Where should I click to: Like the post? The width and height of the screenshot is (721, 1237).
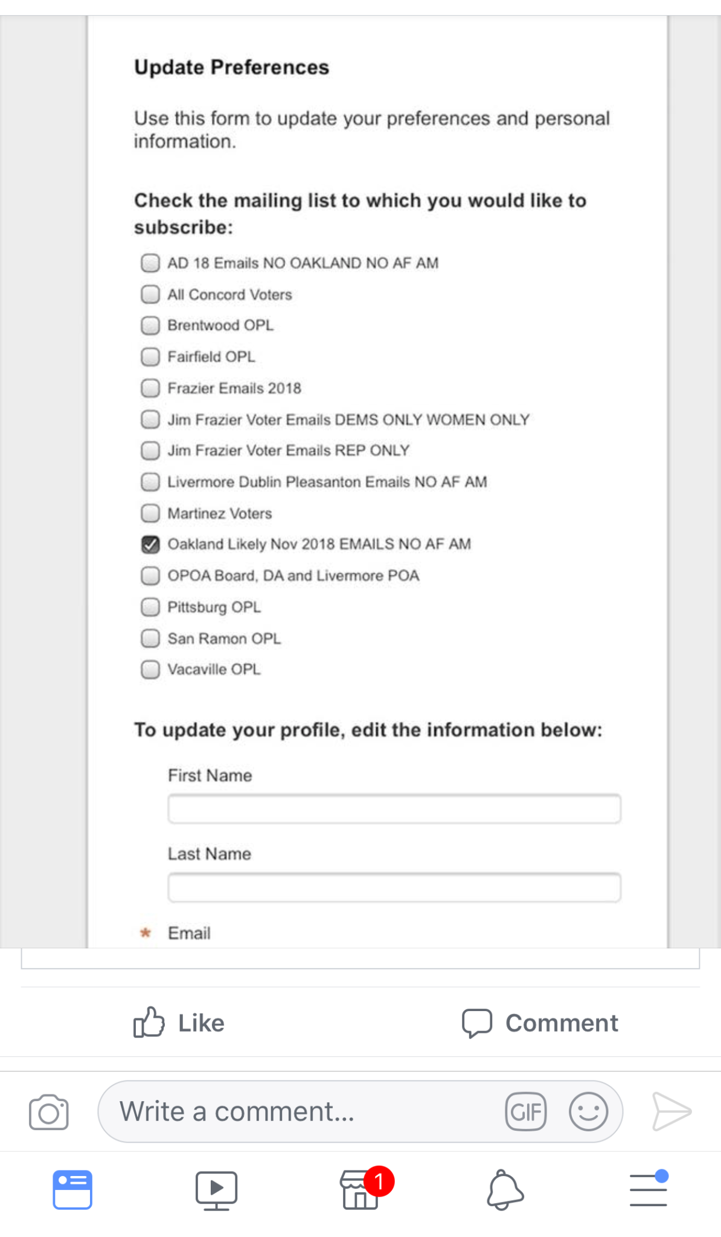(x=179, y=1023)
